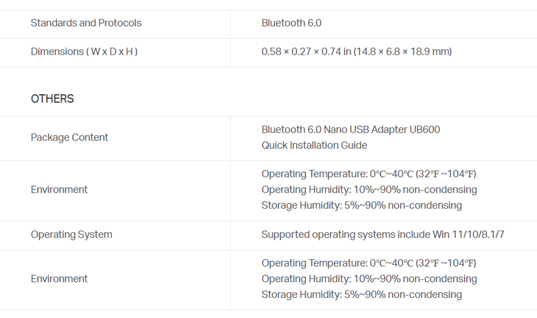
Task: Click first Operating Humidity 10%~90% line
Action: pos(369,190)
